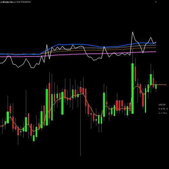This screenshot has width=169, height=169.
Task: Click the tallest green candlestick near the right
Action: pos(132,89)
